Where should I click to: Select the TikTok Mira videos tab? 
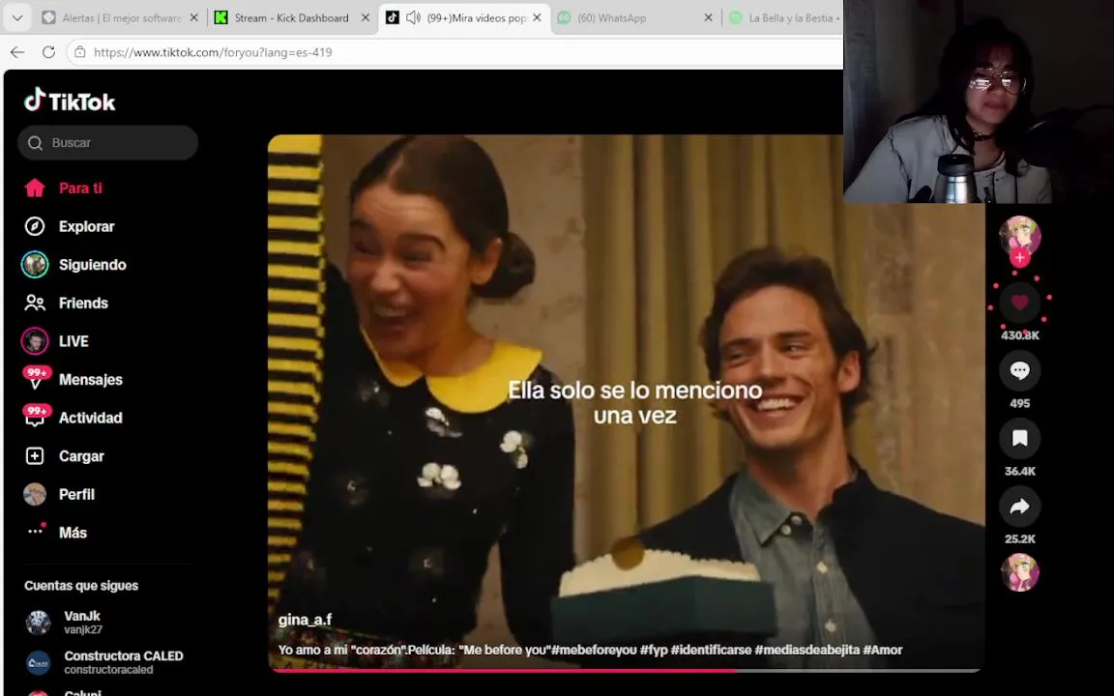coord(463,17)
